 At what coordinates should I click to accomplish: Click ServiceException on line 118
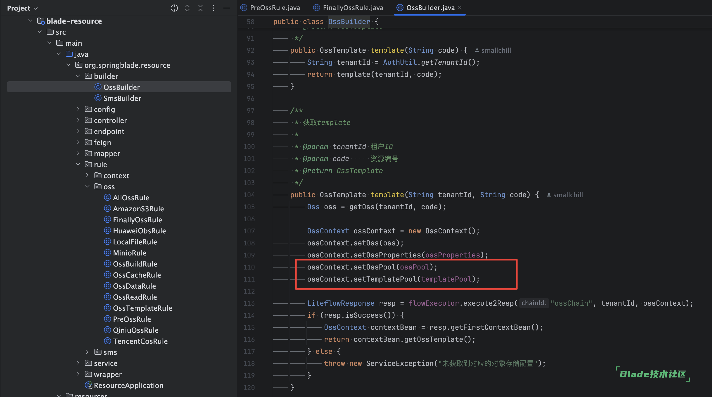point(400,363)
